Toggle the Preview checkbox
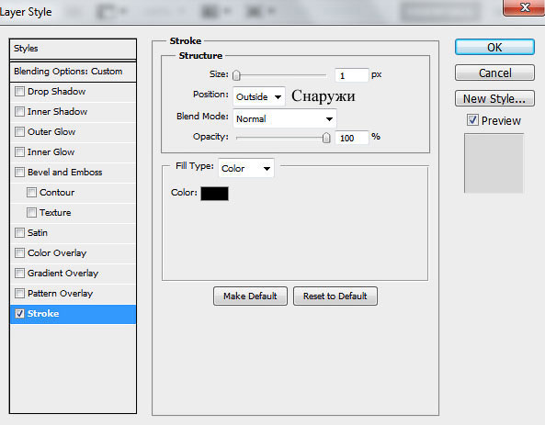This screenshot has width=545, height=425. (472, 120)
